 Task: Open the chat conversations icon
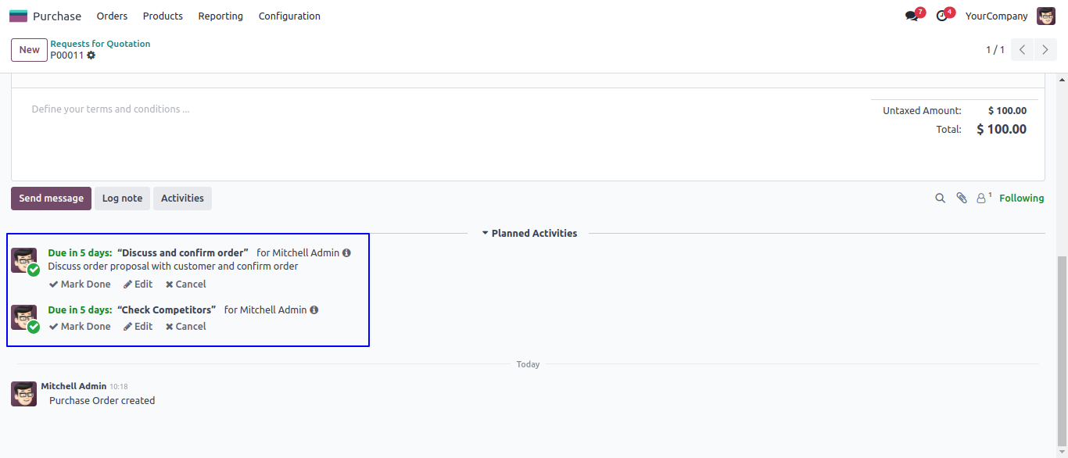point(912,16)
